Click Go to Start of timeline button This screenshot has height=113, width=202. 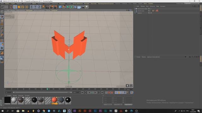pos(82,93)
